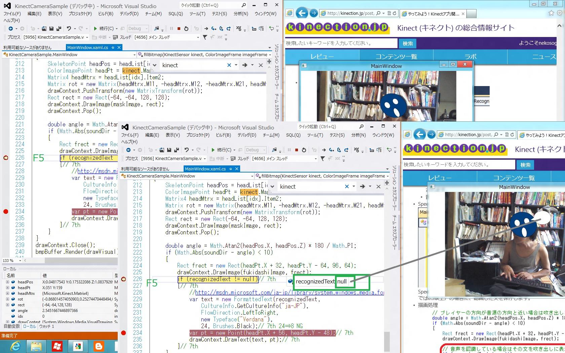
Task: Toggle the line 226 breakpoint in foreground Visual Studio
Action: pyautogui.click(x=123, y=279)
